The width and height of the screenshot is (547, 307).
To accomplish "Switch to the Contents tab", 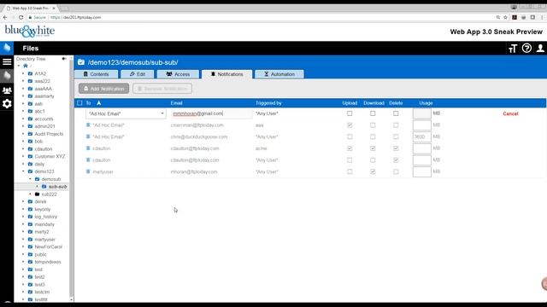I will click(x=96, y=74).
